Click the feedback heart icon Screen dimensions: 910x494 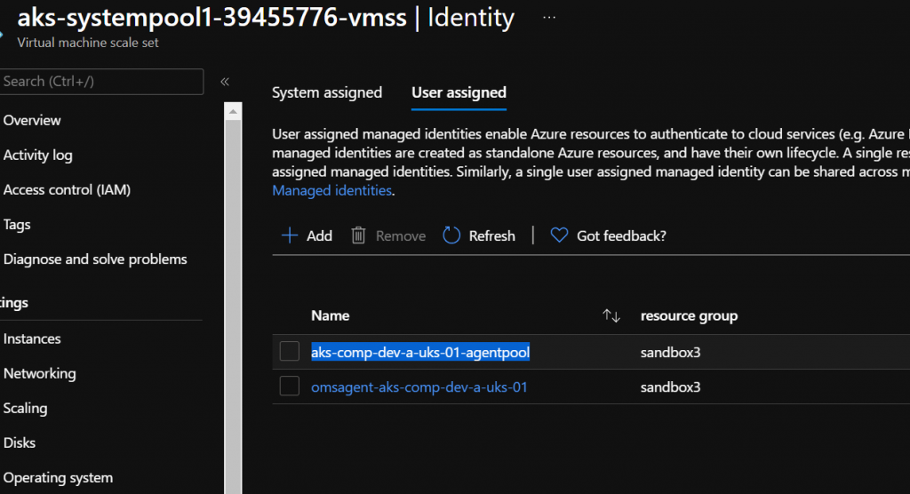click(x=559, y=235)
